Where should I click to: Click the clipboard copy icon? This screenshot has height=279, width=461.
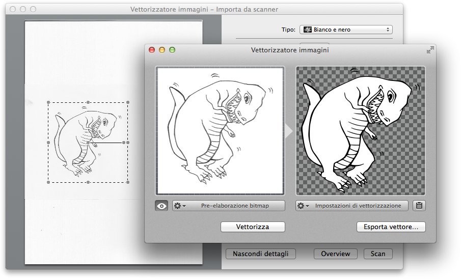419,206
